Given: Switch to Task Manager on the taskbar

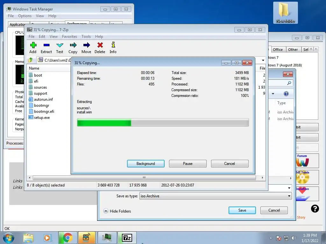Looking at the screenshot, I should click(x=107, y=238).
